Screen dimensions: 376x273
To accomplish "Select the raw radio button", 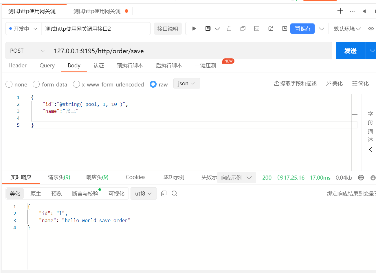I will pyautogui.click(x=153, y=84).
